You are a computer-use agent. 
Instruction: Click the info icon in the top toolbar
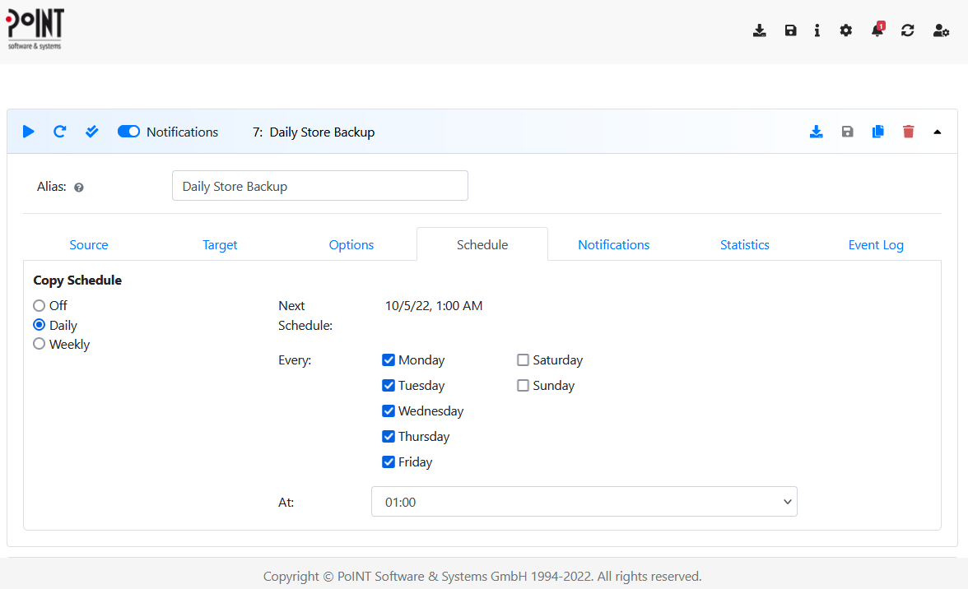coord(817,30)
